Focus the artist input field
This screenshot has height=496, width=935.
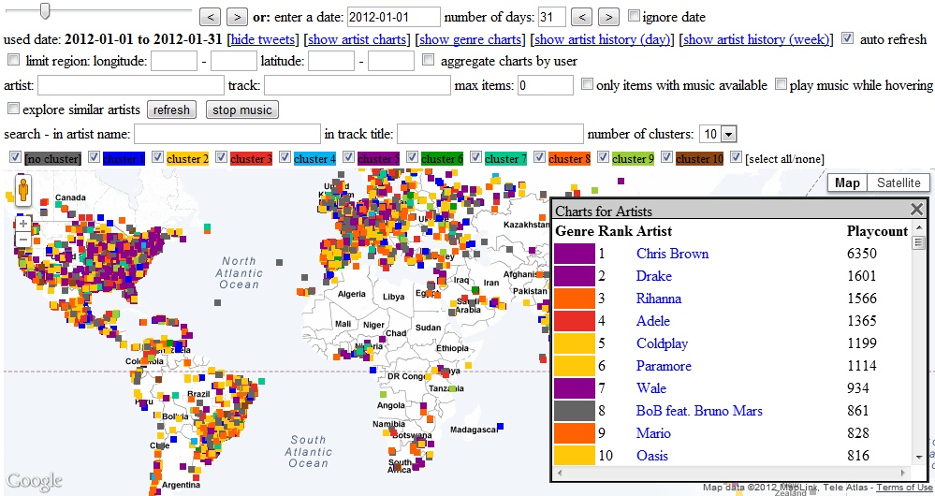tap(131, 86)
